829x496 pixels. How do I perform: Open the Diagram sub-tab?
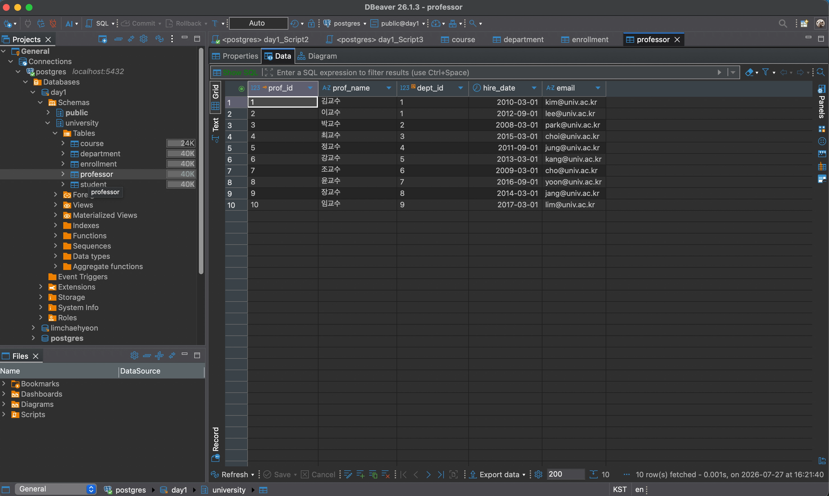pos(317,56)
